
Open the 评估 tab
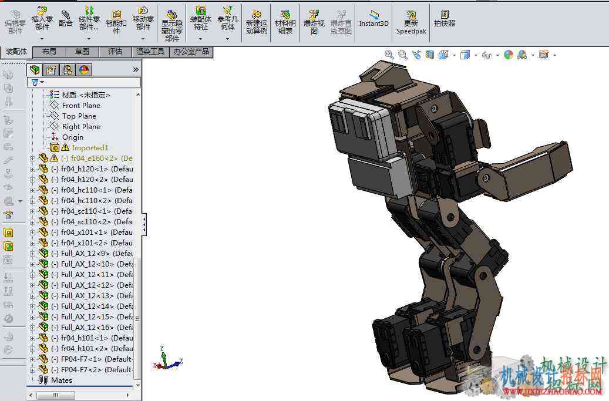point(115,52)
